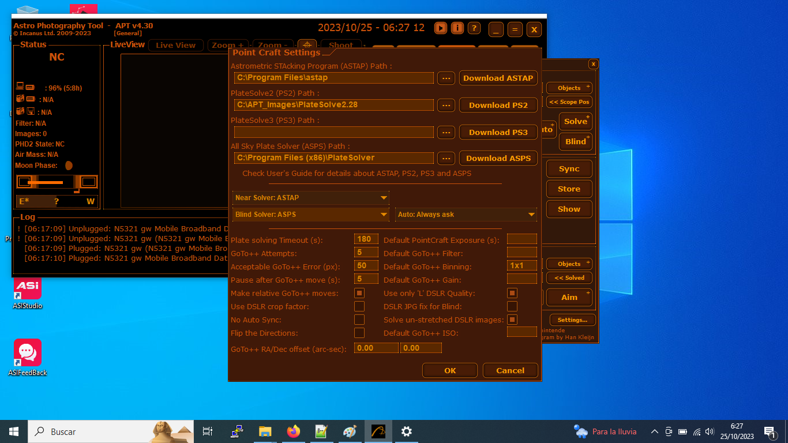788x443 pixels.
Task: Browse for the All Sky Plate Solver path
Action: point(446,158)
